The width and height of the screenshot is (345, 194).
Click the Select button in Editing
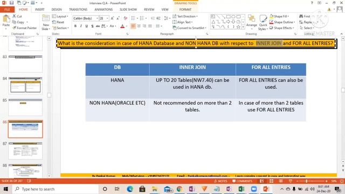click(x=307, y=28)
